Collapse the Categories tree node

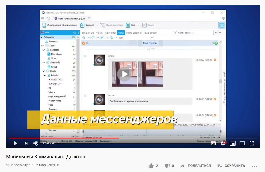pyautogui.click(x=41, y=37)
